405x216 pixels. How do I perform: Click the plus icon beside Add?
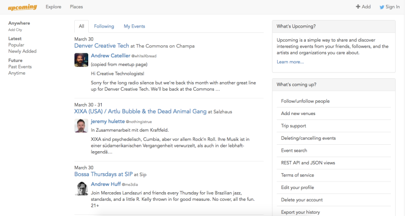click(358, 6)
